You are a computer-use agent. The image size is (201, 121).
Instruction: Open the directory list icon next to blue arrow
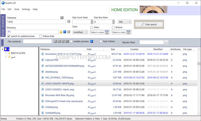click(x=69, y=32)
